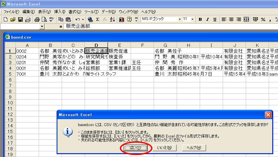This screenshot has height=157, width=278.
Task: Click the equals sign Edit Formula button
Action: tap(61, 26)
